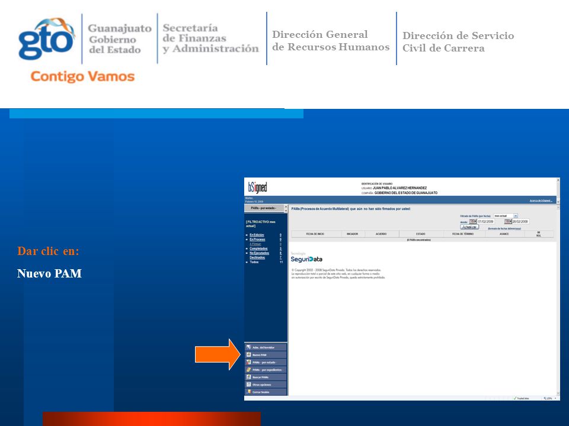Viewport: 569px width, 426px height.
Task: Click the 'ESTADO' column header
Action: click(x=421, y=234)
